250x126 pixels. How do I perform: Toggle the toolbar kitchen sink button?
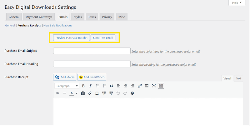[161, 86]
